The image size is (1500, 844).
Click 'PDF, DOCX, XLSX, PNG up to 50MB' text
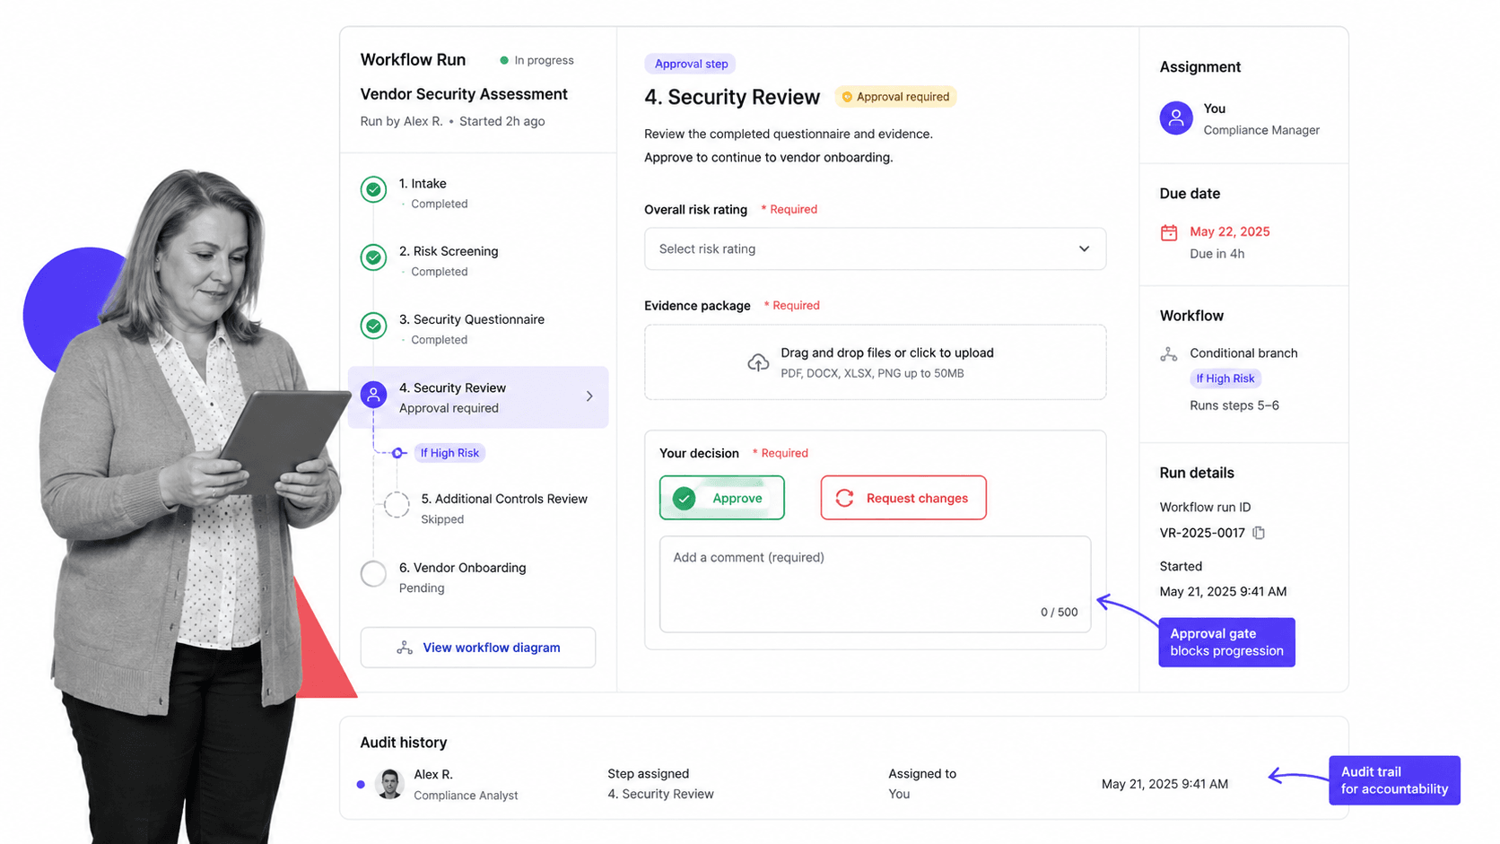click(872, 374)
